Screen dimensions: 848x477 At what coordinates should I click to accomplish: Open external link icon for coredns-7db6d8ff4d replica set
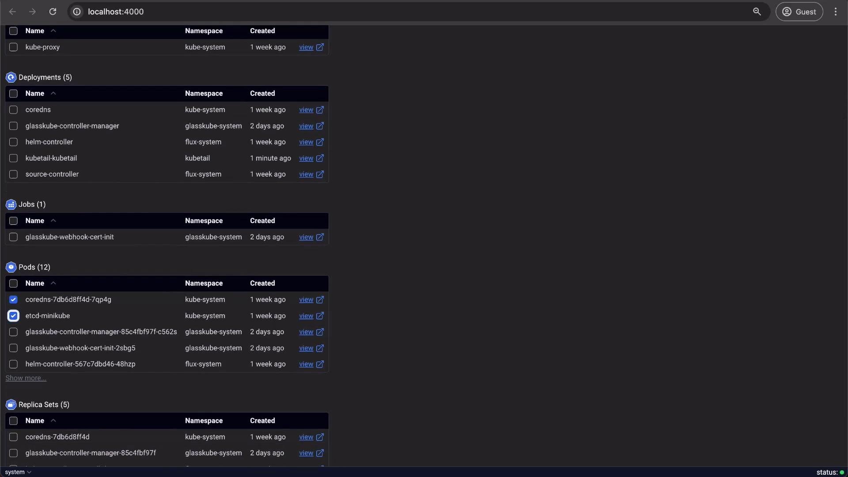tap(320, 437)
